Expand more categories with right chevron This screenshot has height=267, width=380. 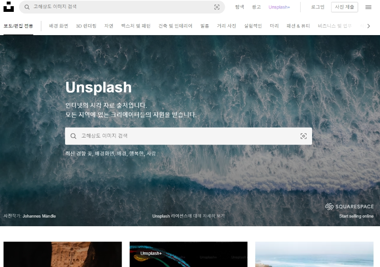pyautogui.click(x=369, y=26)
